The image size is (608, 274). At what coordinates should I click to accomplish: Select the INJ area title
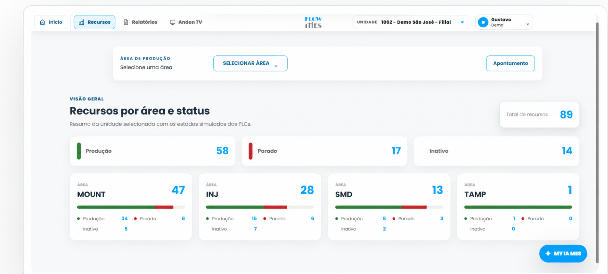[212, 195]
